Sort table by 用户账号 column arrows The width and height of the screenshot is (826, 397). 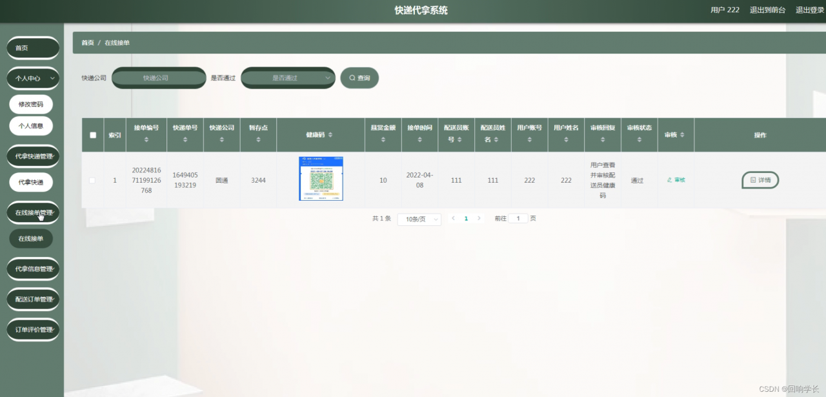[x=529, y=139]
